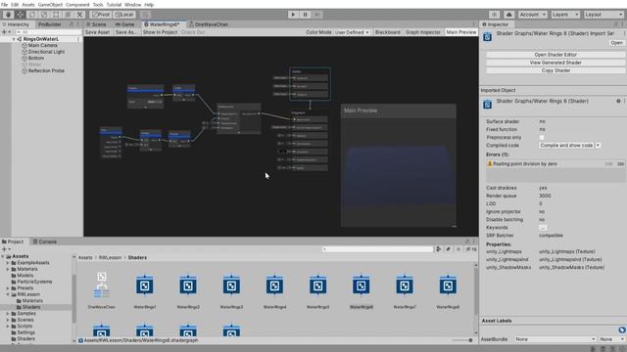Open the custom editor tools icon
The width and height of the screenshot is (627, 352).
pos(80,15)
